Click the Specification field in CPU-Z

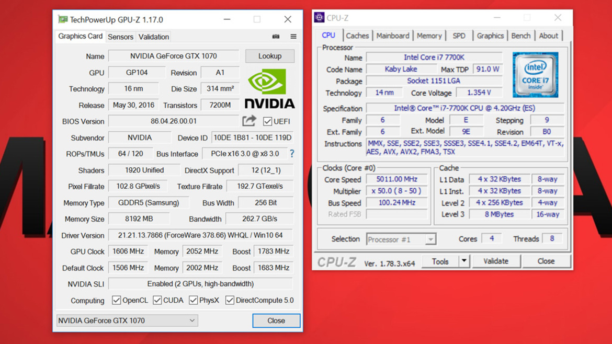[x=464, y=108]
